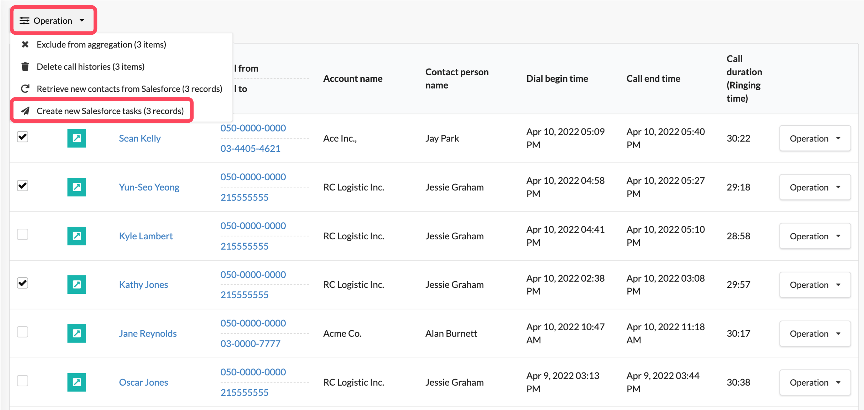This screenshot has width=864, height=410.
Task: Open Jane Reynolds's user link
Action: click(148, 334)
